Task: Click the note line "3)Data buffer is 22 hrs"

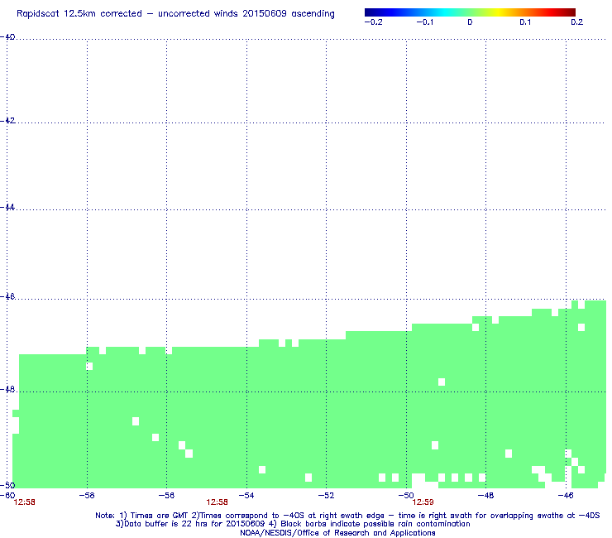Action: (293, 524)
